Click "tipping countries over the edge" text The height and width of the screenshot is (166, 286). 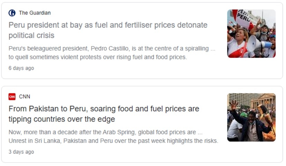coord(62,119)
